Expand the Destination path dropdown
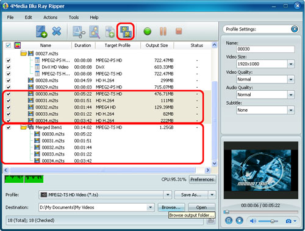The width and height of the screenshot is (305, 231). [151, 207]
